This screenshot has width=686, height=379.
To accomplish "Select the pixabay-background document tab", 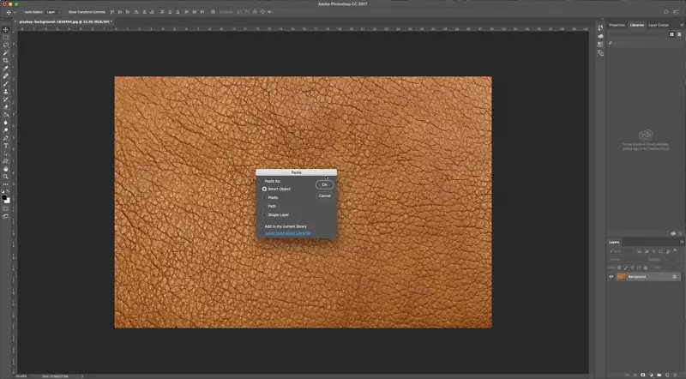I will click(x=66, y=21).
